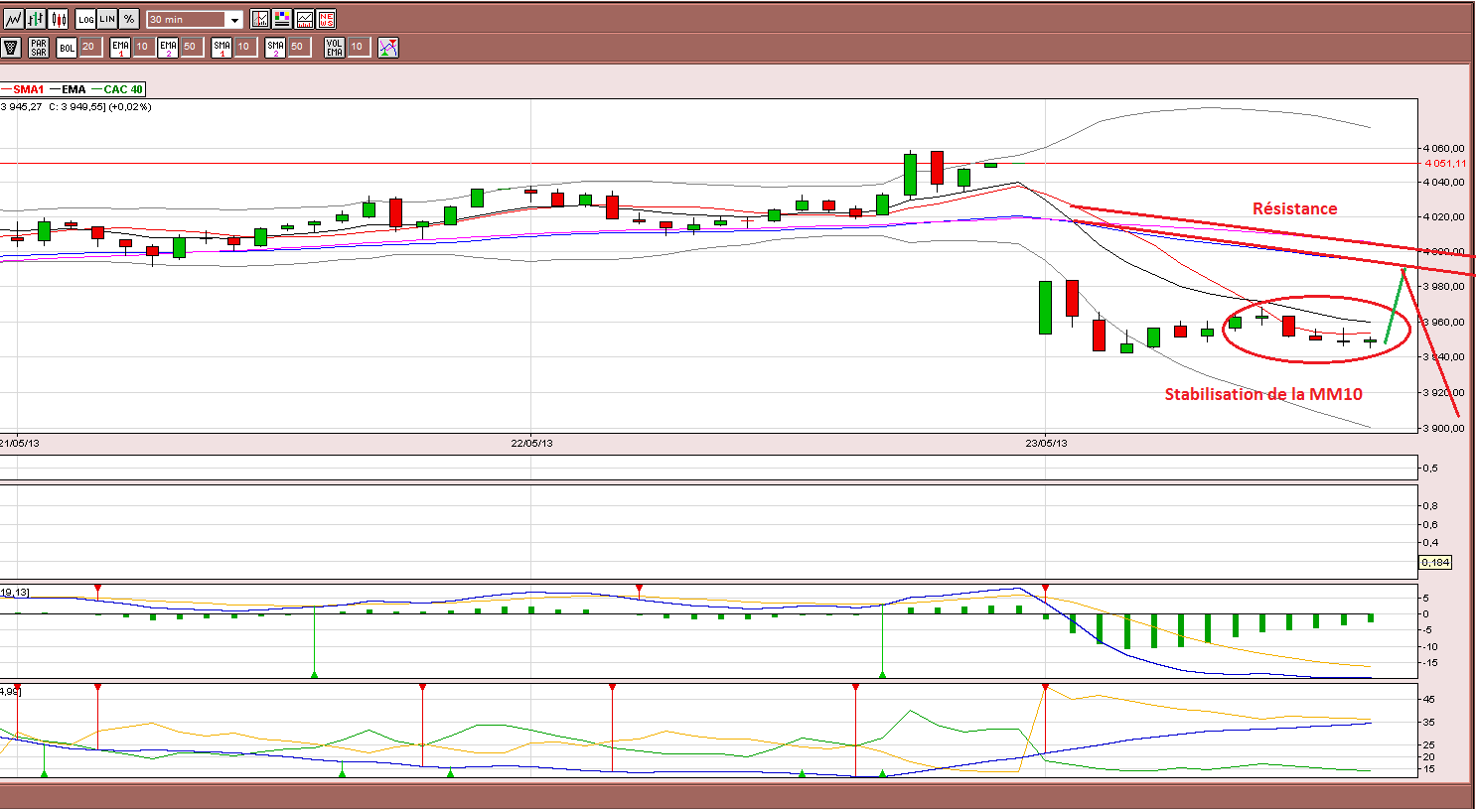The height and width of the screenshot is (809, 1476).
Task: Open the chart color palette settings
Action: point(282,19)
